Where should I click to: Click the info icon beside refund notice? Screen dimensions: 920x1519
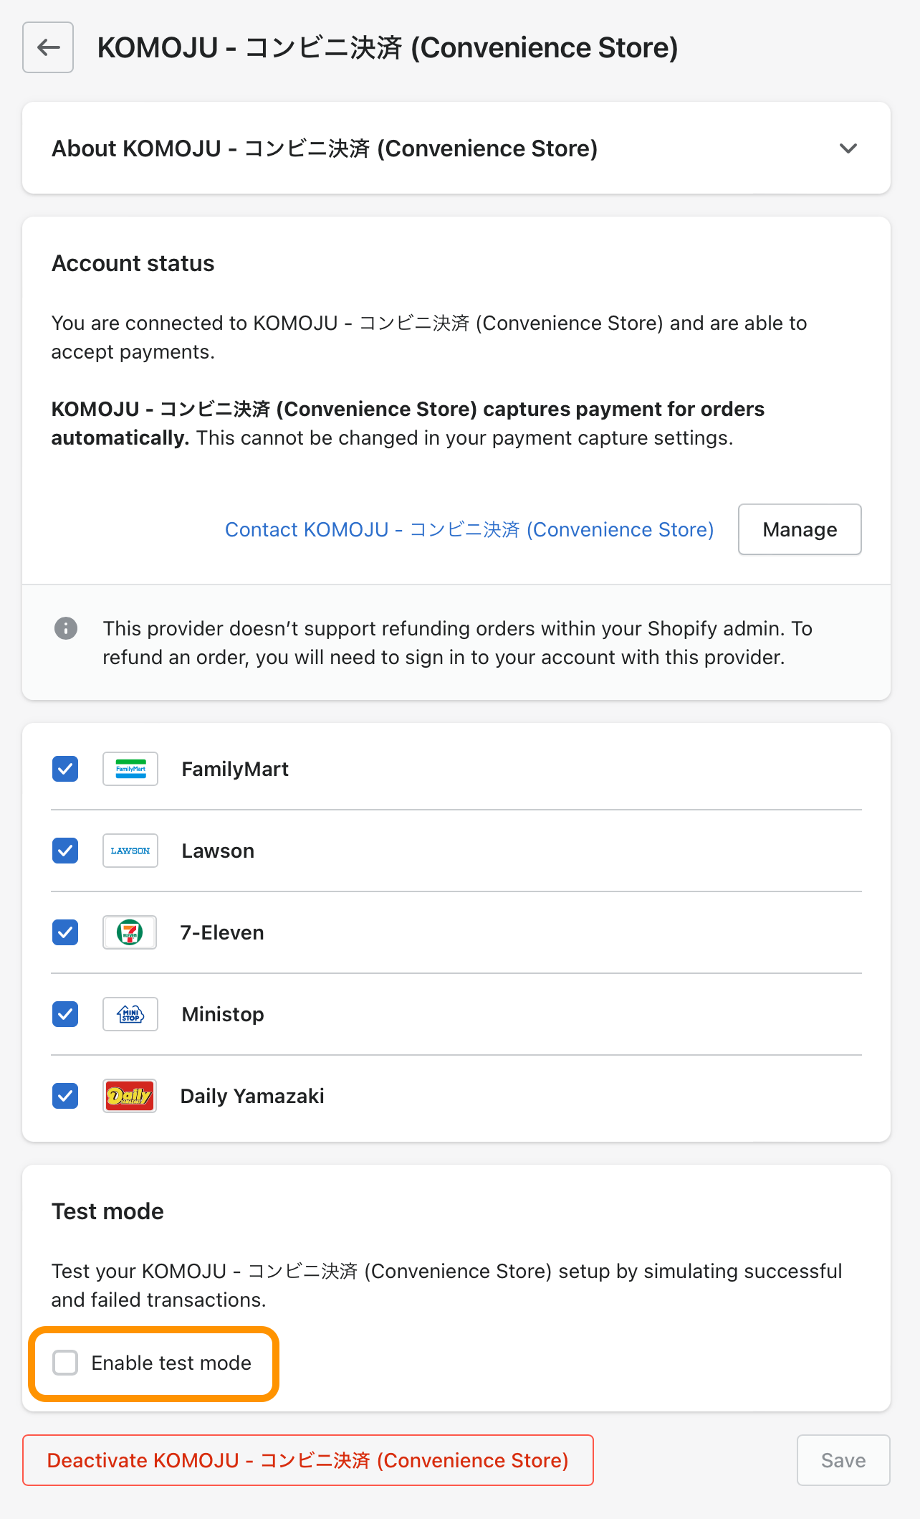click(66, 628)
